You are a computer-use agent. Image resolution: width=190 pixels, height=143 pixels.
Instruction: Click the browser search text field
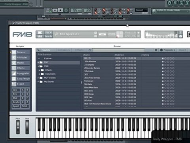pos(118,50)
